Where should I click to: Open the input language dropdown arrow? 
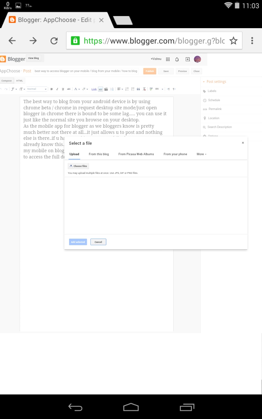click(x=162, y=89)
